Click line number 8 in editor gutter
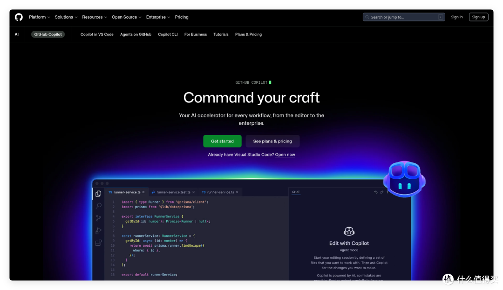This screenshot has width=503, height=290. pyautogui.click(x=113, y=236)
